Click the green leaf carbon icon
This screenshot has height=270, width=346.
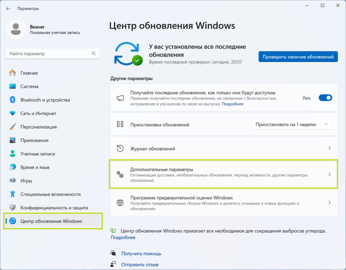[113, 231]
